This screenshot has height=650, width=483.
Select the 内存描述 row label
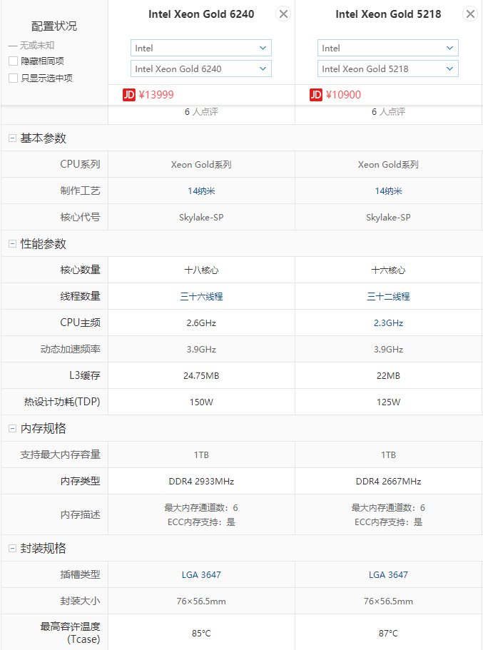coord(80,515)
